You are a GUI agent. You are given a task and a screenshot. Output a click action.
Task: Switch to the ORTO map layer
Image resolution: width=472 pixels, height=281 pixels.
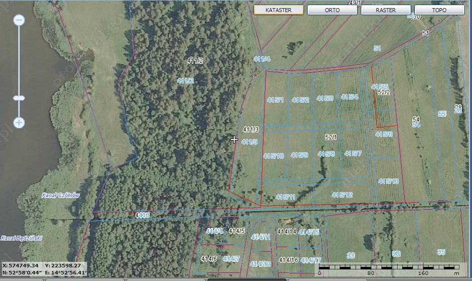(x=332, y=10)
